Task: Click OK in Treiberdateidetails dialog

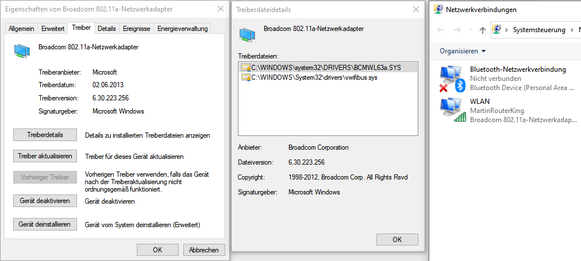Action: coord(397,239)
